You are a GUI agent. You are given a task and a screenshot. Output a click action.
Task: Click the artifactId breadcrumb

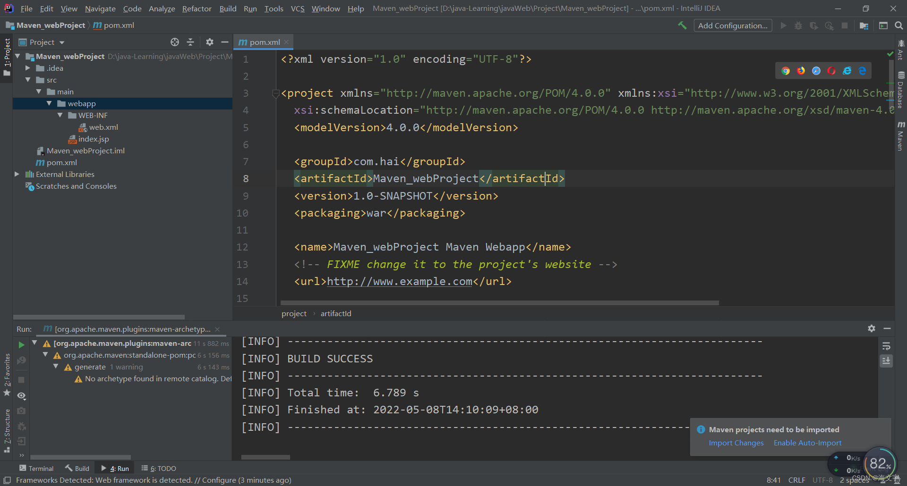coord(336,313)
